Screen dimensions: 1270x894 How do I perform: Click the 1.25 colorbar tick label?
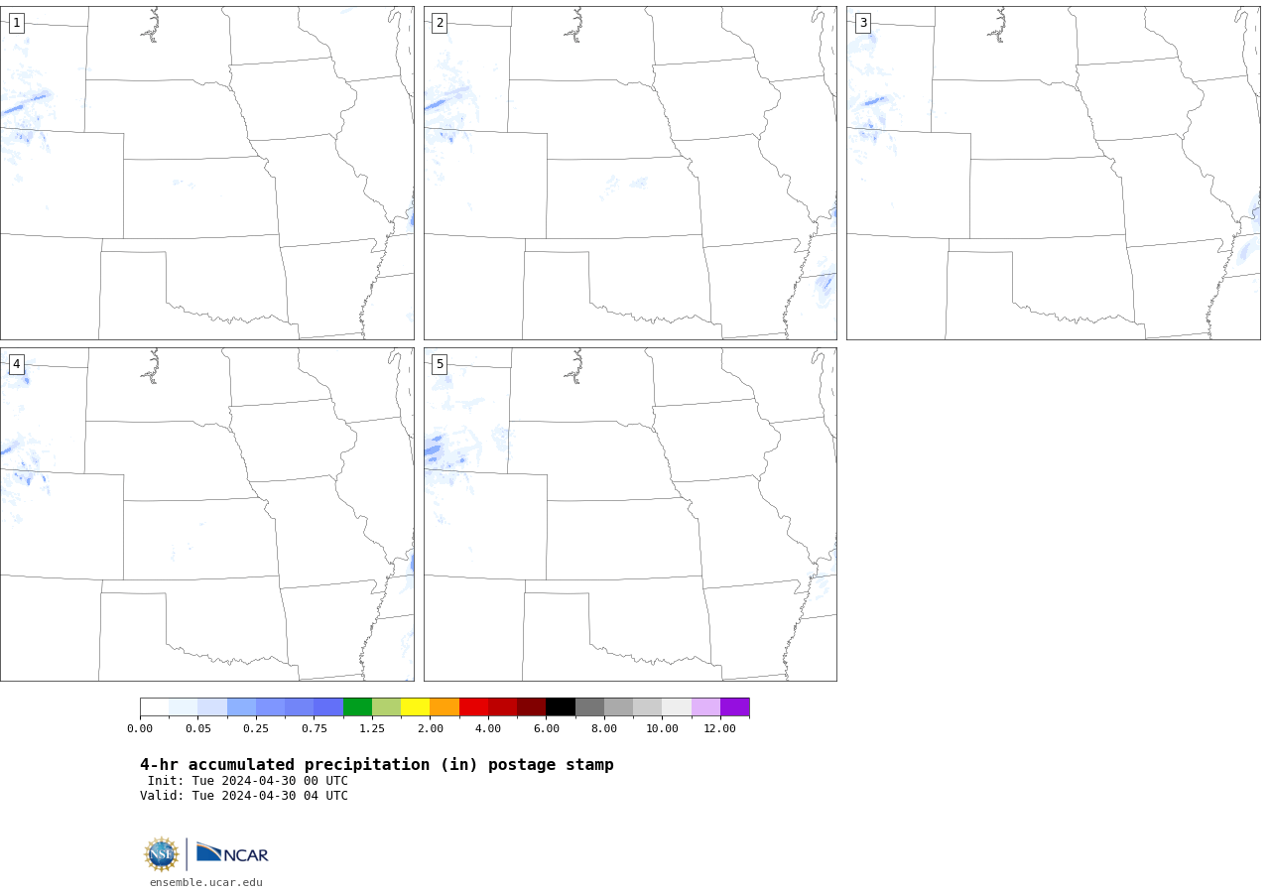372,729
